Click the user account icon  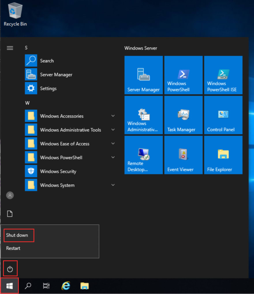pyautogui.click(x=10, y=195)
